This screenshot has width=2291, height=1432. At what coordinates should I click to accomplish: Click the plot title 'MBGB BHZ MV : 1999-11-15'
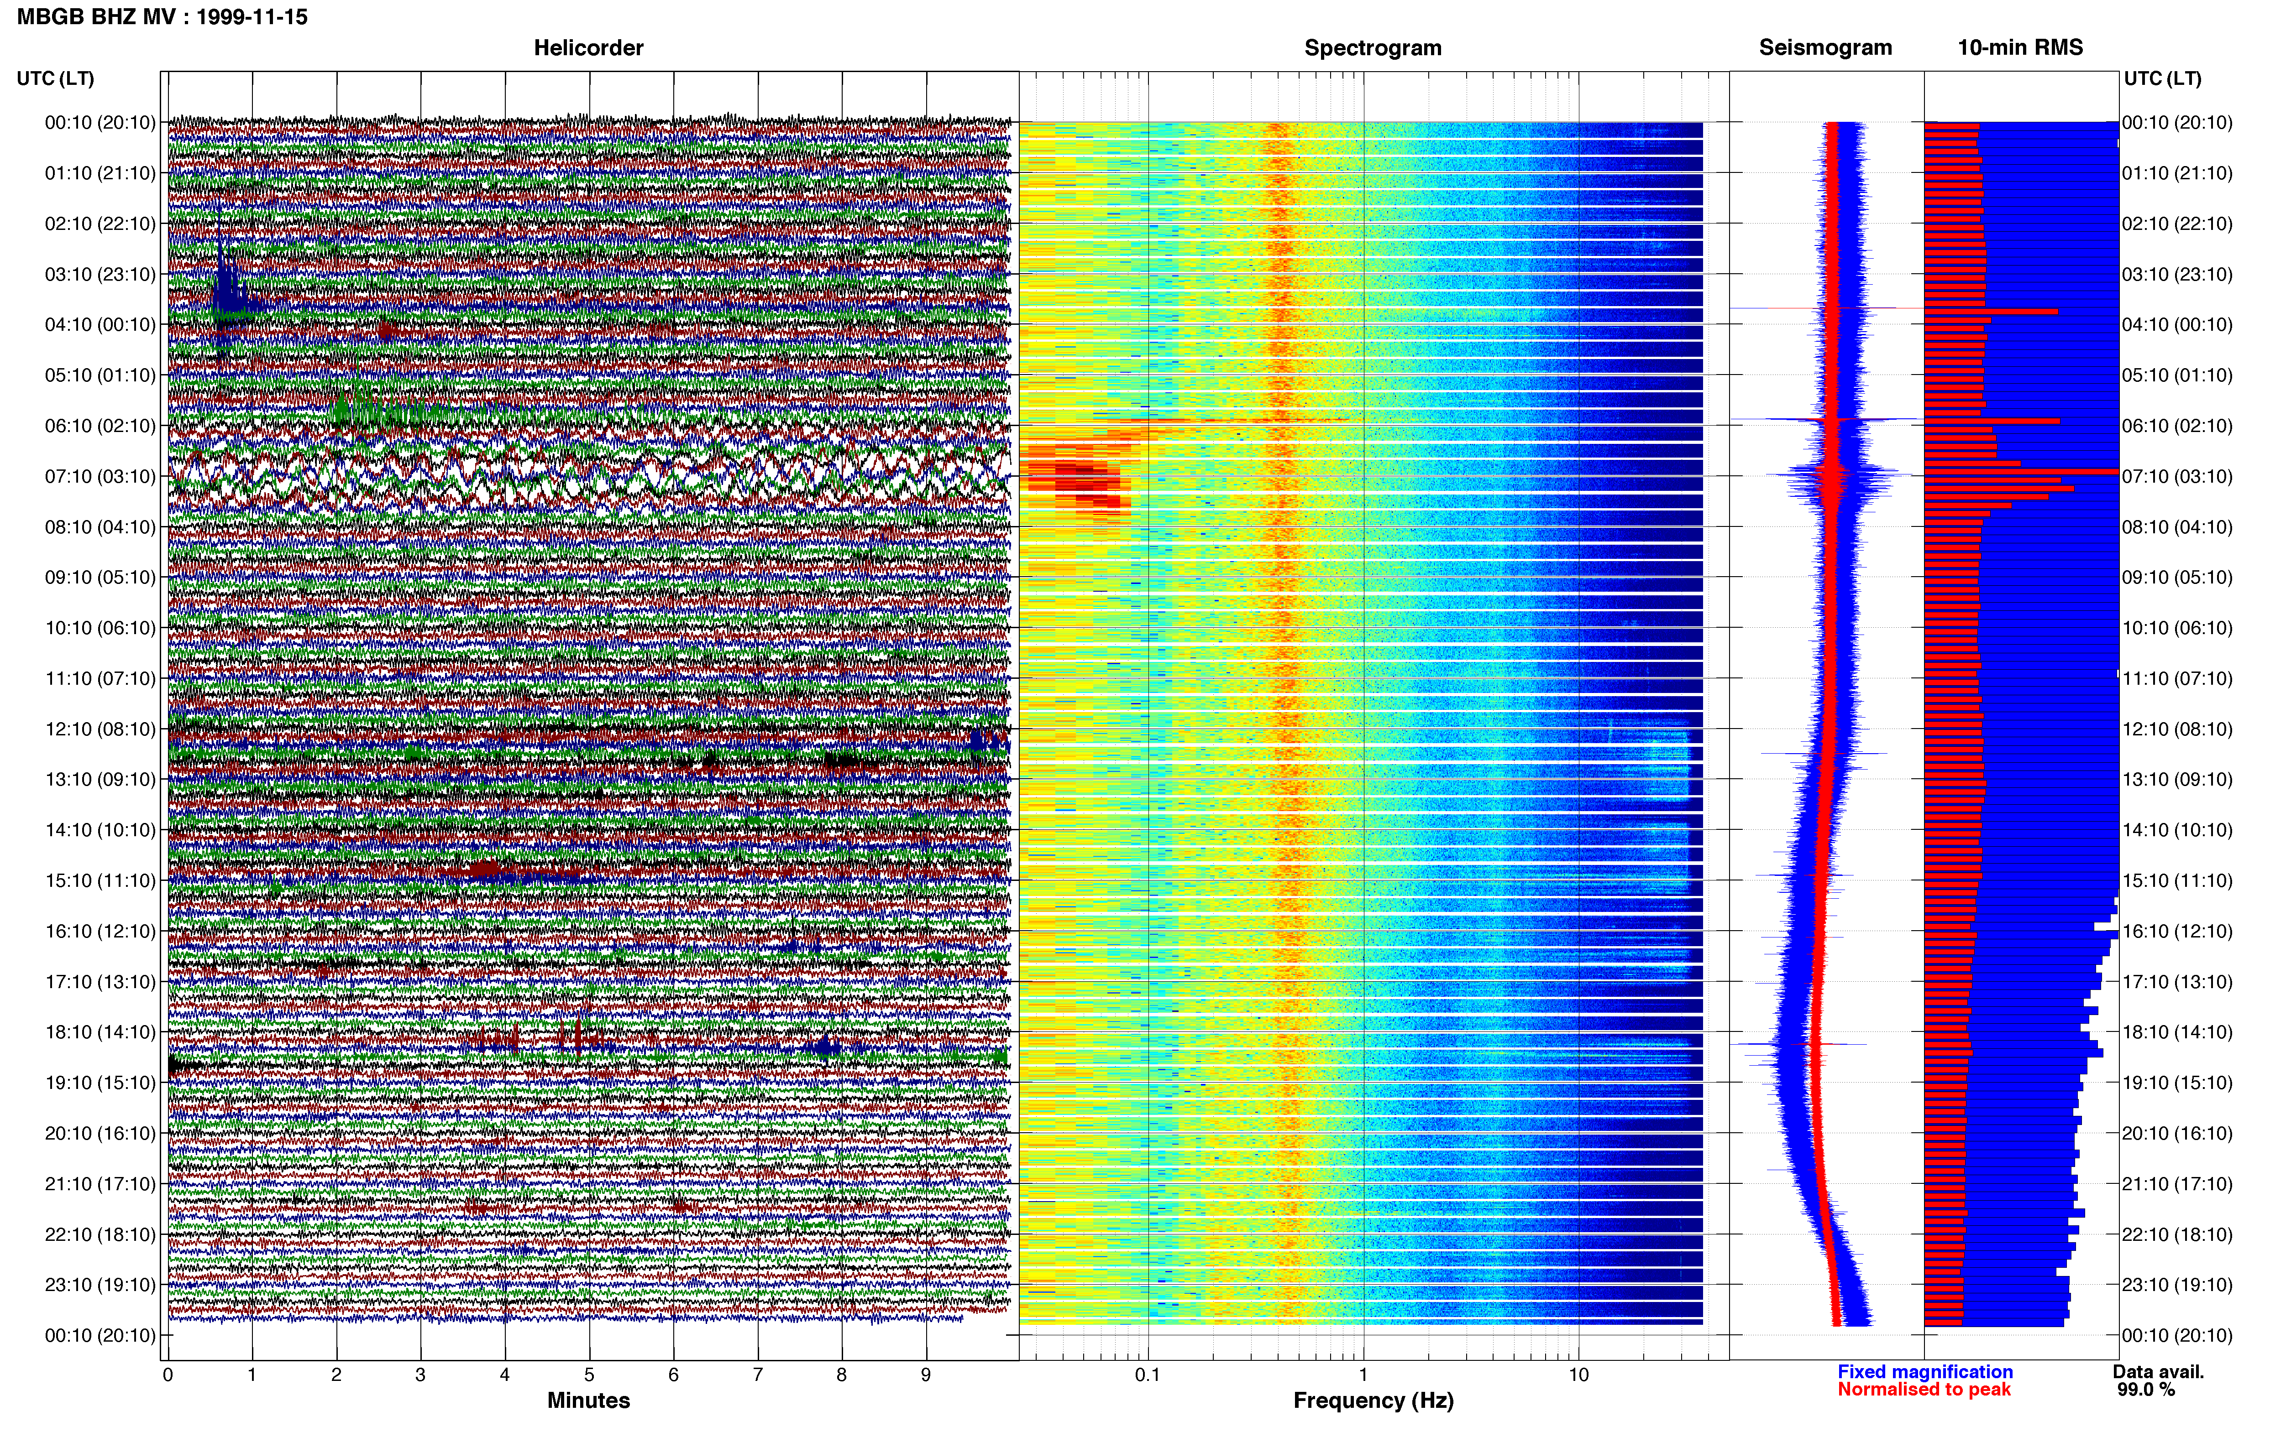162,17
